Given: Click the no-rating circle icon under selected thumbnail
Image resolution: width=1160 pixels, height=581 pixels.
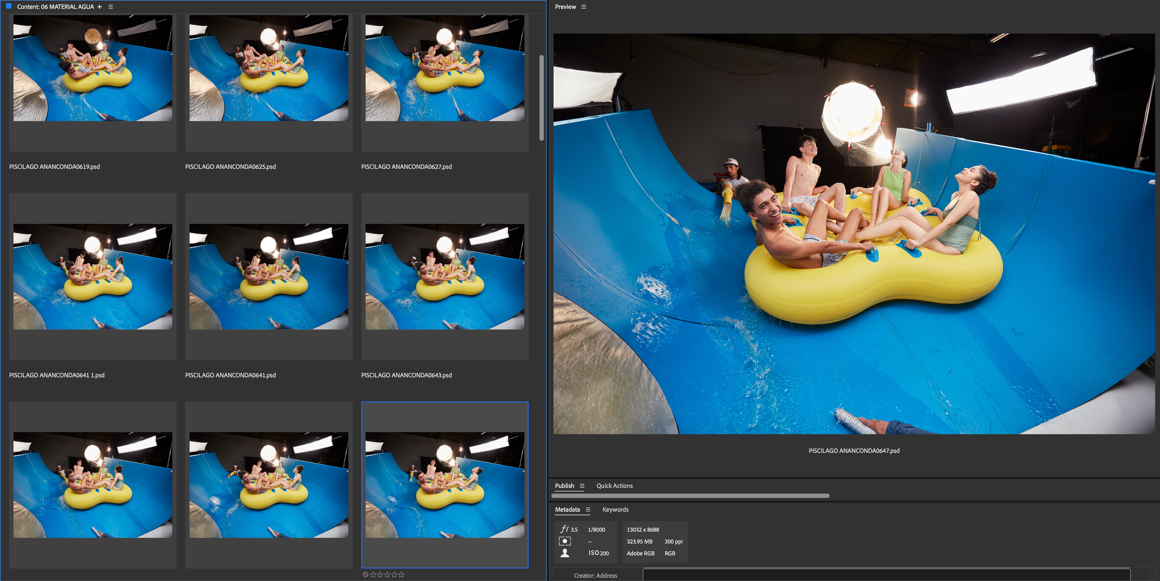Looking at the screenshot, I should 366,575.
